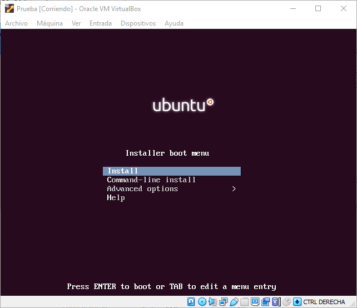
Task: Open the Dispositivos menu
Action: point(138,23)
